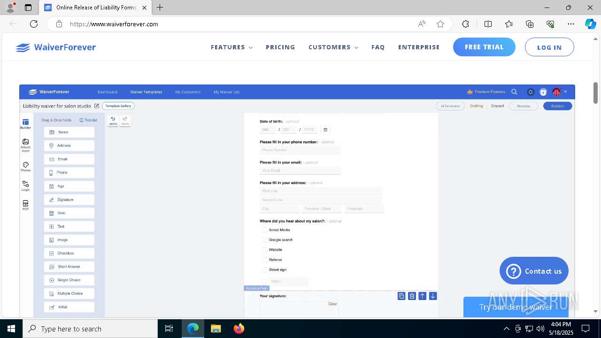Open the PRICING page
Image resolution: width=601 pixels, height=338 pixels.
pos(280,47)
